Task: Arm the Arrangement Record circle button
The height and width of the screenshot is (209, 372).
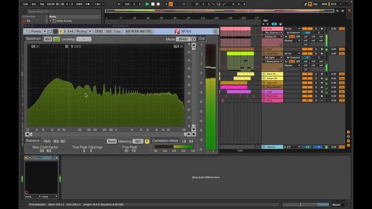Action: (x=158, y=4)
